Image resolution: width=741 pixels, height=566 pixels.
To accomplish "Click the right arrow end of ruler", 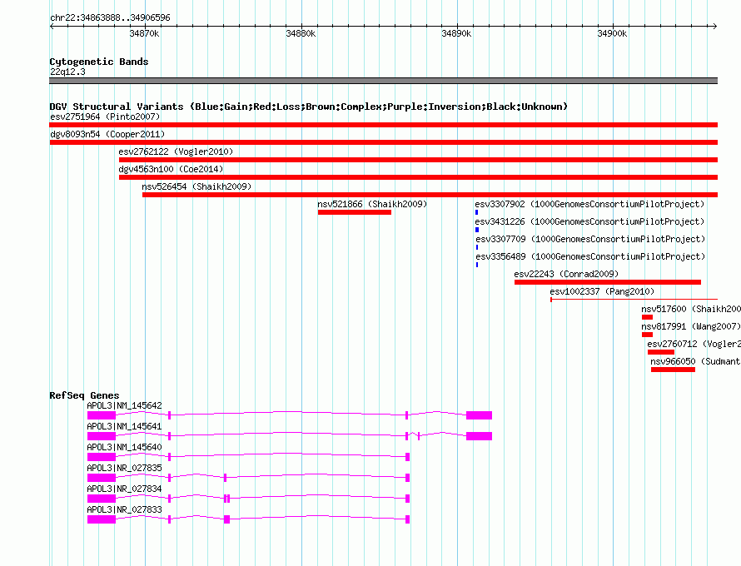I will coord(715,26).
